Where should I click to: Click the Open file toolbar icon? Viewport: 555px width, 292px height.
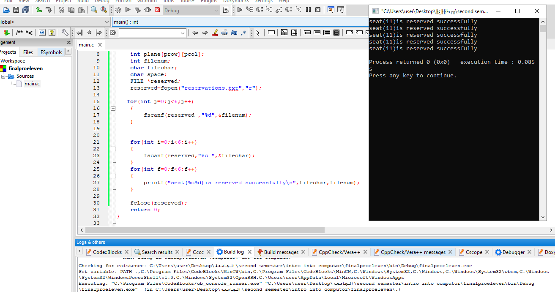(6, 10)
